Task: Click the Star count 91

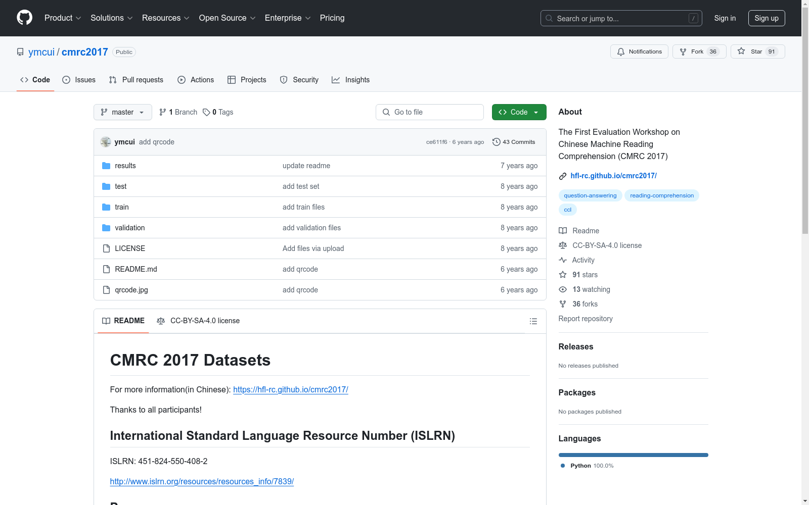Action: pos(772,52)
